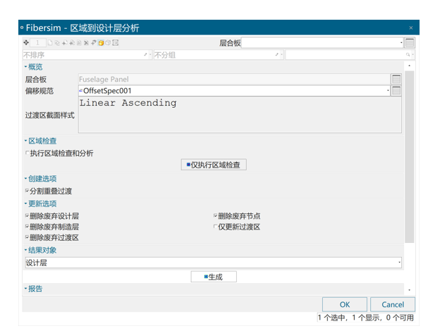The image size is (440, 331).
Task: Click the 生成 generate button
Action: pyautogui.click(x=214, y=277)
